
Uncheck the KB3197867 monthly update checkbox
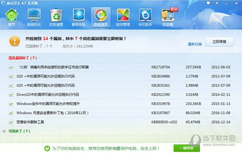[11, 113]
